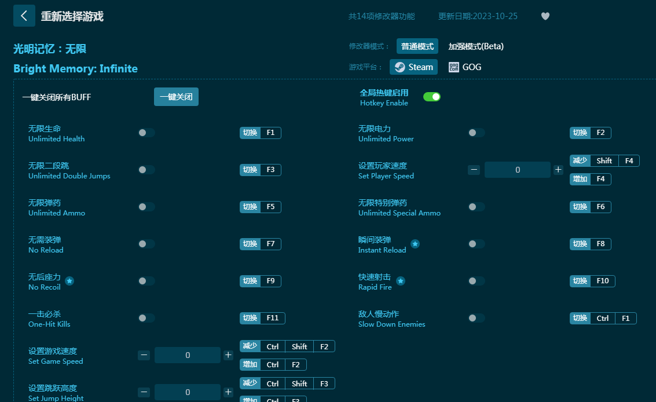Click the 一键关闭所有BUFF label
The width and height of the screenshot is (656, 402).
(57, 97)
